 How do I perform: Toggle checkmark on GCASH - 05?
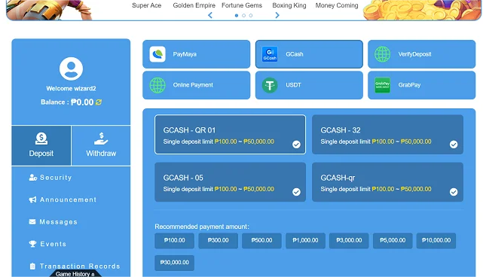coord(296,192)
